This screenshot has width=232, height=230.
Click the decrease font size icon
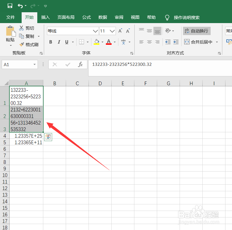pyautogui.click(x=128, y=31)
